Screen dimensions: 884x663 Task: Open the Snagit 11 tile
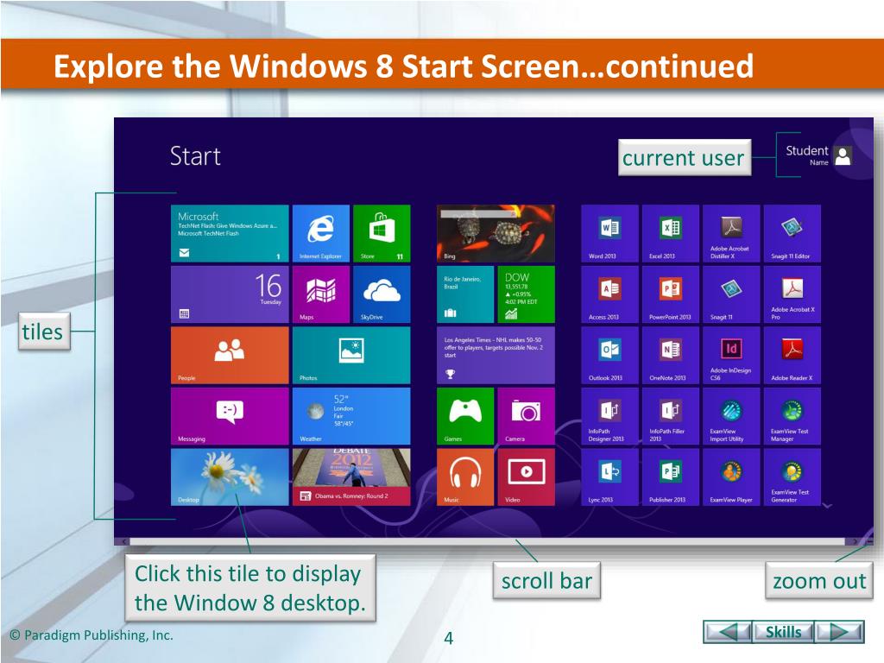(x=731, y=294)
